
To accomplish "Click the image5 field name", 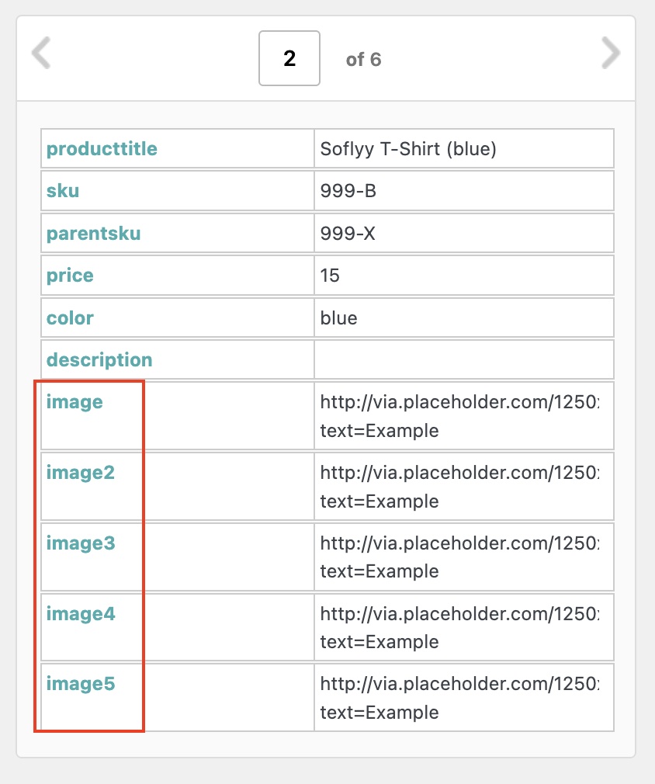I will pyautogui.click(x=81, y=684).
